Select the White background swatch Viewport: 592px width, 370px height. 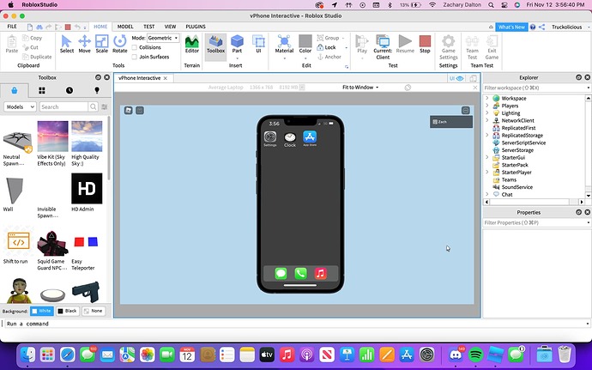[x=39, y=311]
